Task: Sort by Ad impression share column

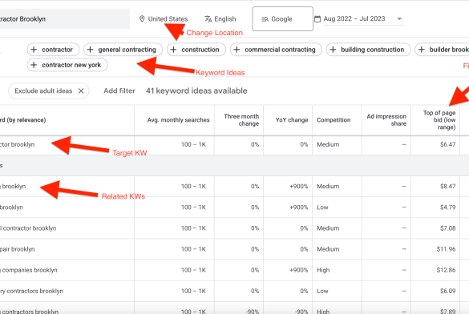Action: (x=386, y=120)
